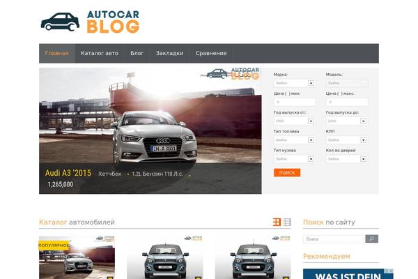The height and width of the screenshot is (279, 418).
Task: Open the Год выпуска до dropdown
Action: click(x=347, y=121)
